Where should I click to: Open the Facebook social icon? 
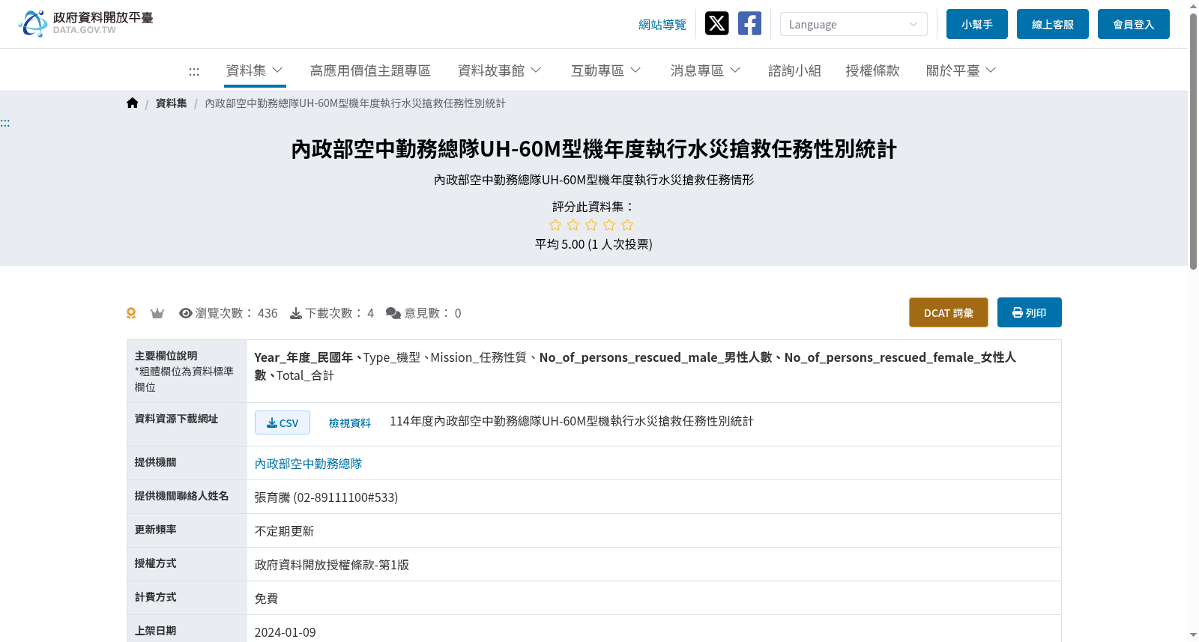749,23
